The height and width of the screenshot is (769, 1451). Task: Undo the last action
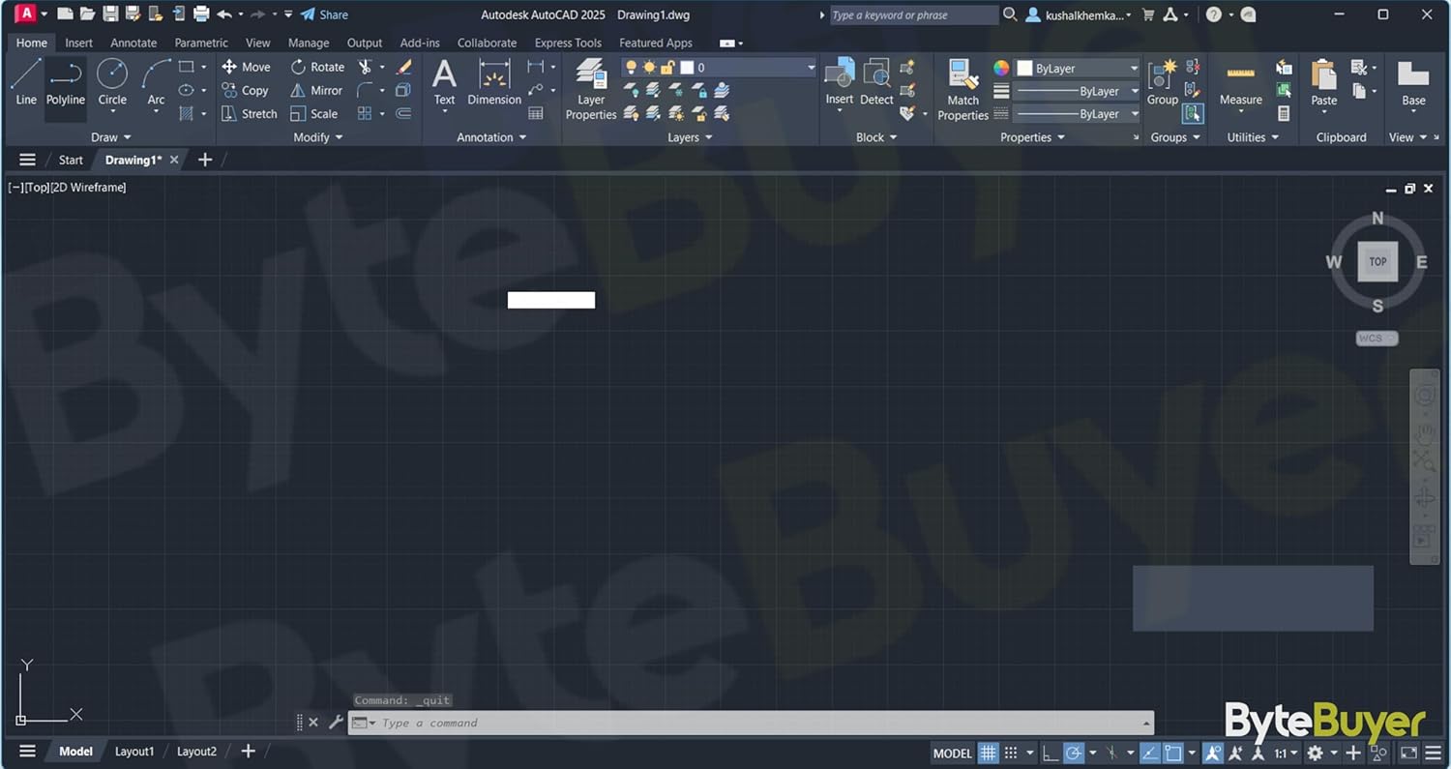click(224, 15)
